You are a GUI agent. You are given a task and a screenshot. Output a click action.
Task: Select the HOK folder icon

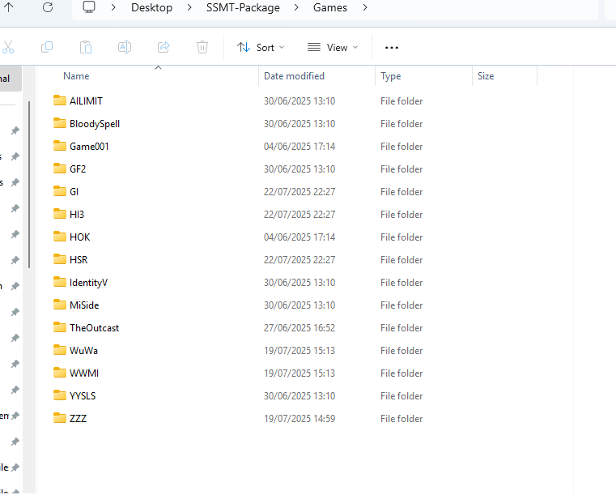coord(60,237)
